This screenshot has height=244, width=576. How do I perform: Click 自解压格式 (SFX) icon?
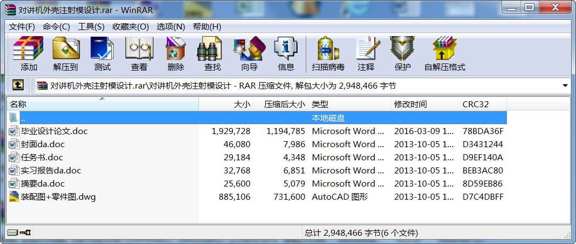pyautogui.click(x=444, y=49)
